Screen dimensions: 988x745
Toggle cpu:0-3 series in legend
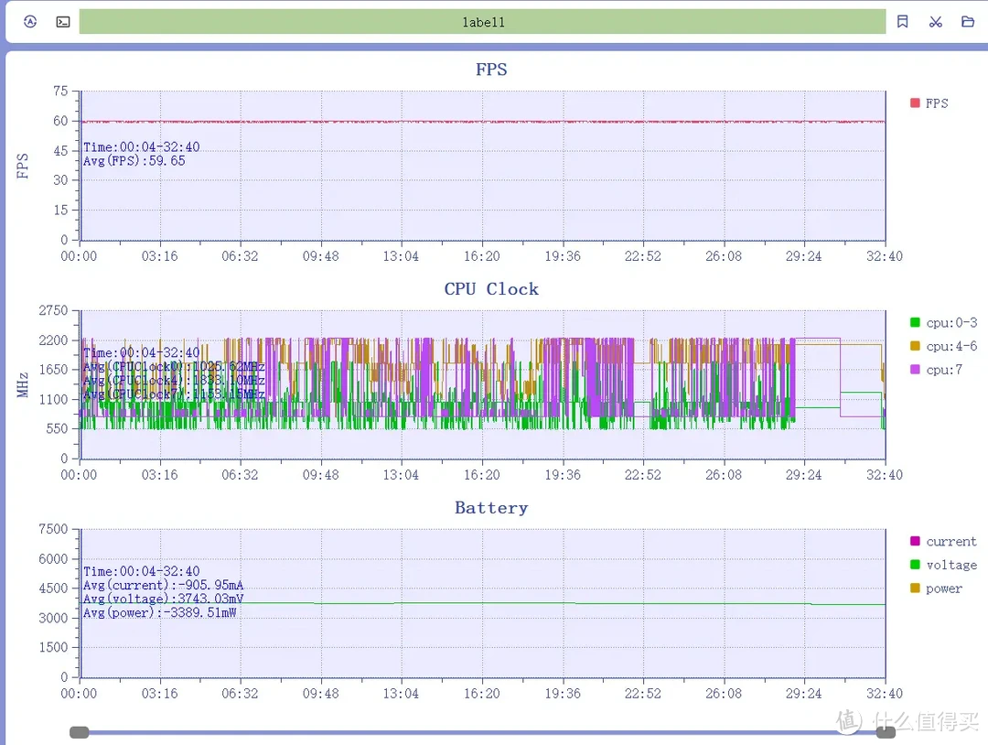pos(944,323)
